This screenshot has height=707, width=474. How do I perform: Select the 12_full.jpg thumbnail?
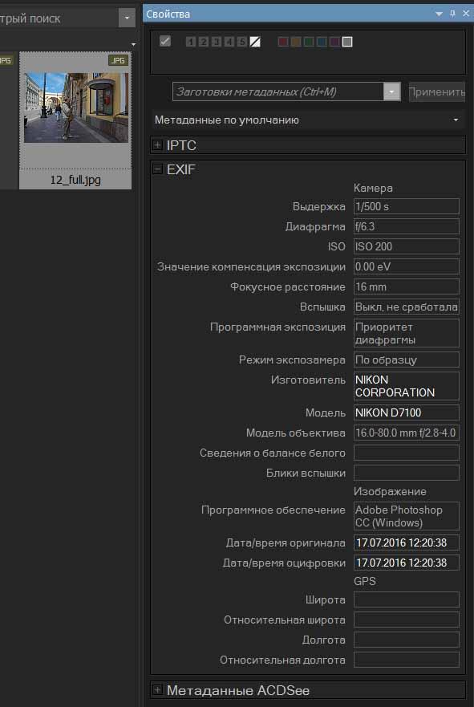click(x=75, y=108)
